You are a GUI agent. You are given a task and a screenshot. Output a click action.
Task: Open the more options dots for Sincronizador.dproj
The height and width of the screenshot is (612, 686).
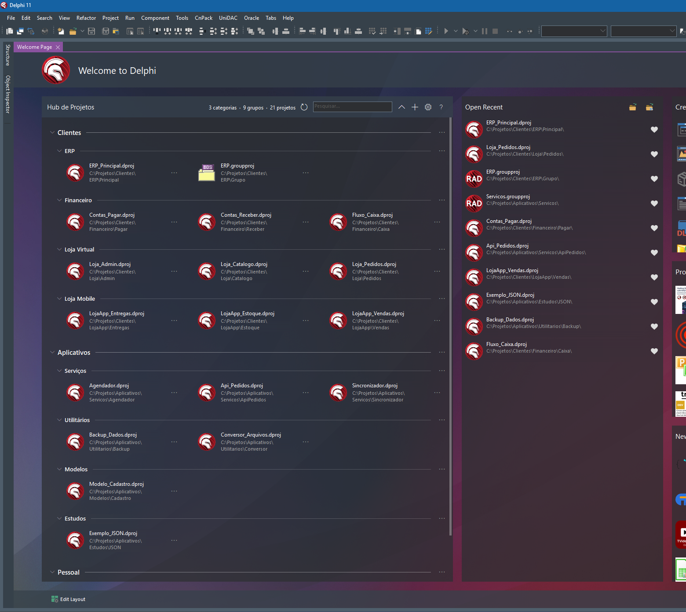pos(437,393)
